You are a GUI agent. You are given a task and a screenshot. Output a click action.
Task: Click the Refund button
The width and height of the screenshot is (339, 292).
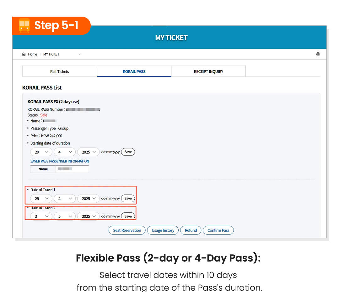tap(191, 230)
